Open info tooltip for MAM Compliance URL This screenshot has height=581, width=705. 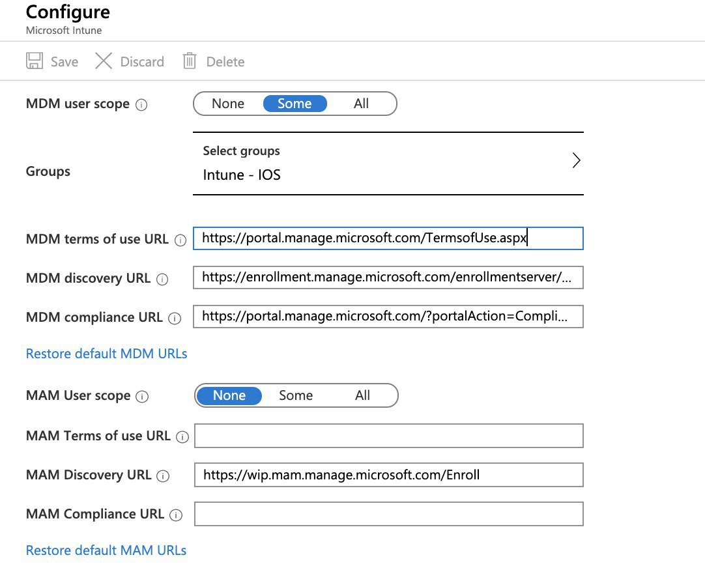click(176, 515)
